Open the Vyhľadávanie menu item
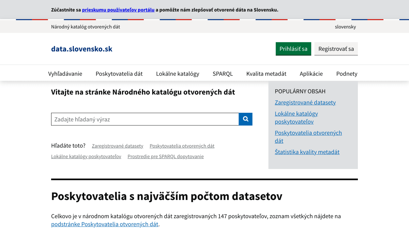The height and width of the screenshot is (230, 409). (x=65, y=74)
